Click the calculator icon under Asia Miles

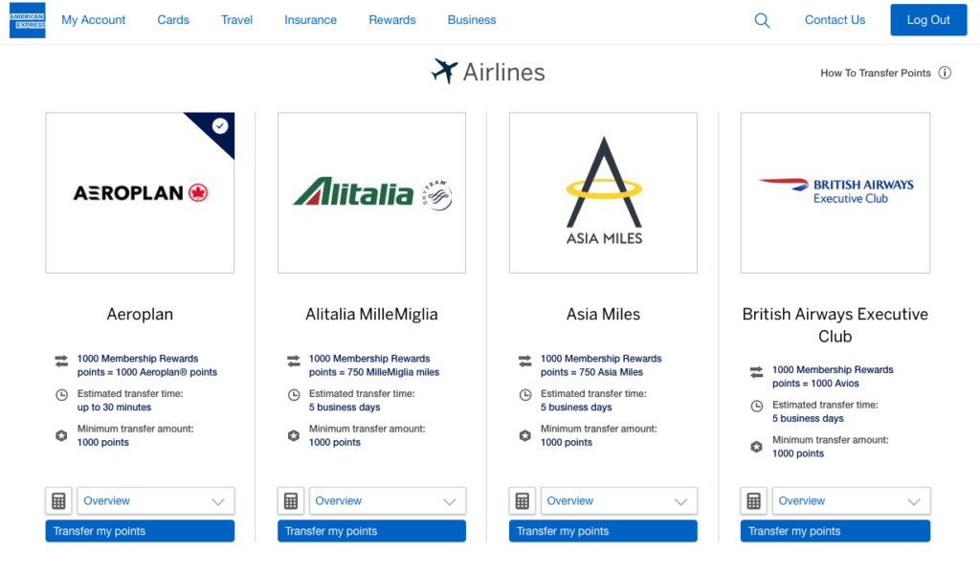(x=522, y=500)
